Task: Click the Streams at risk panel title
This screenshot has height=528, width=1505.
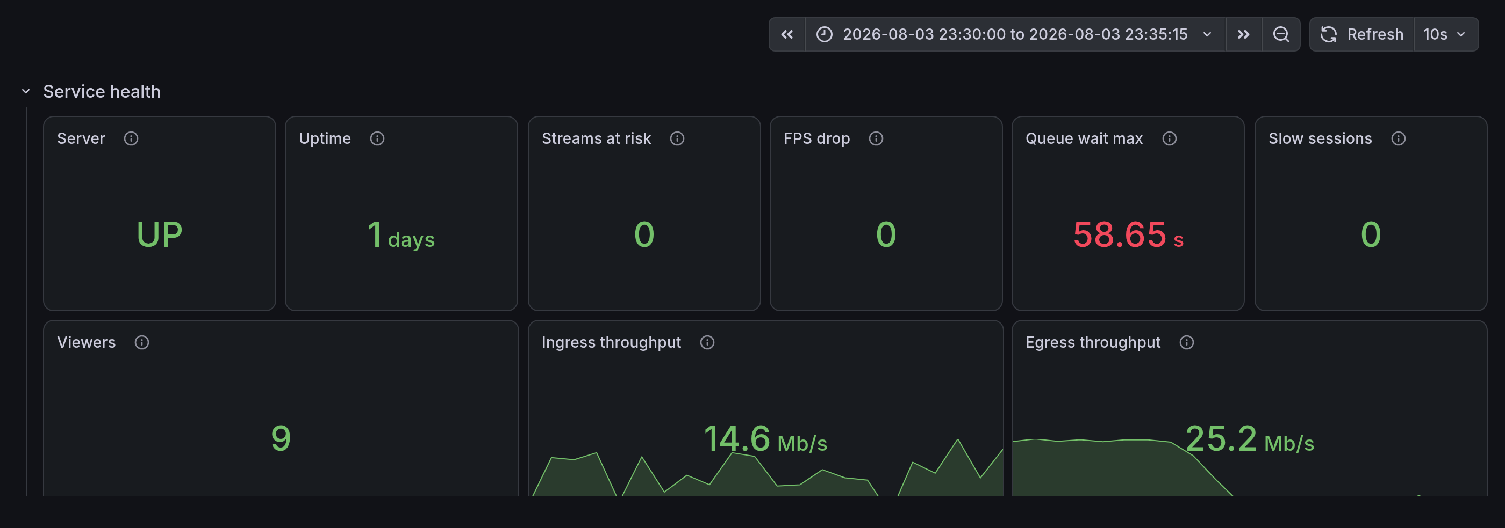Action: pos(596,138)
